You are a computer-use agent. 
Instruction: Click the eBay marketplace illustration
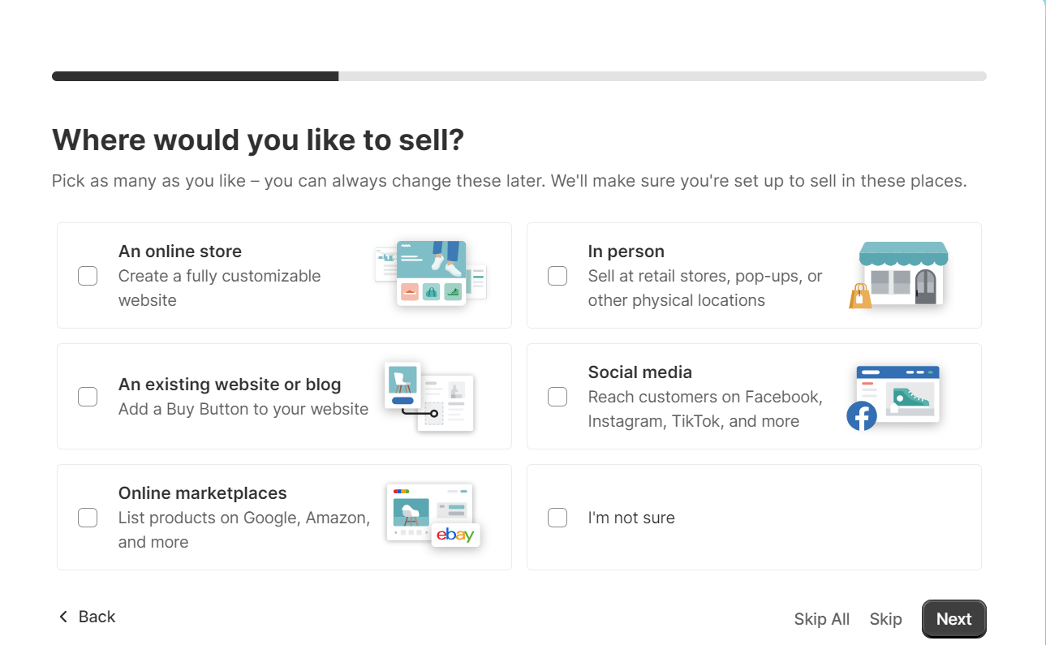pyautogui.click(x=433, y=515)
